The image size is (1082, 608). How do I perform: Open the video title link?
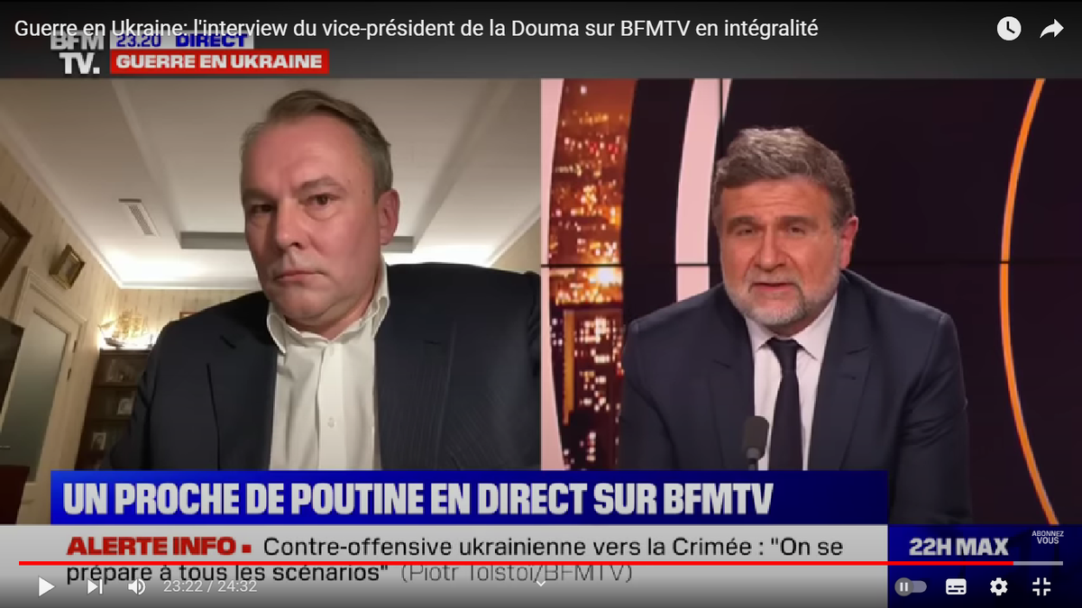[416, 29]
